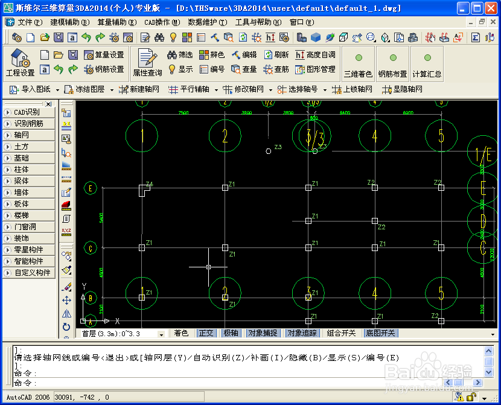Image resolution: width=501 pixels, height=405 pixels.
Task: Open the 选排轴号 dropdown arrow
Action: [325, 90]
